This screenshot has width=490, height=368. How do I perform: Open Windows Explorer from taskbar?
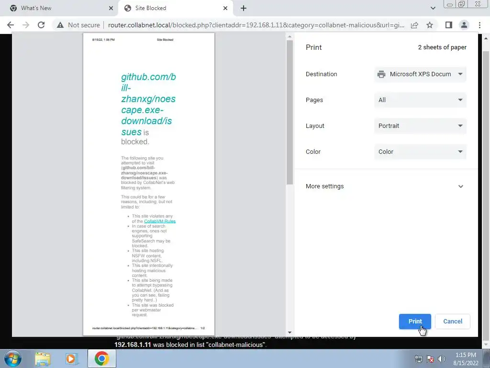coord(43,359)
